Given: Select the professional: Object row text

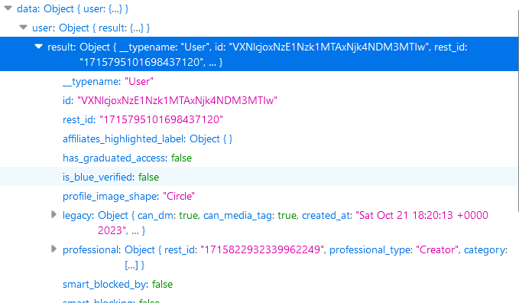Looking at the screenshot, I should click(285, 257).
